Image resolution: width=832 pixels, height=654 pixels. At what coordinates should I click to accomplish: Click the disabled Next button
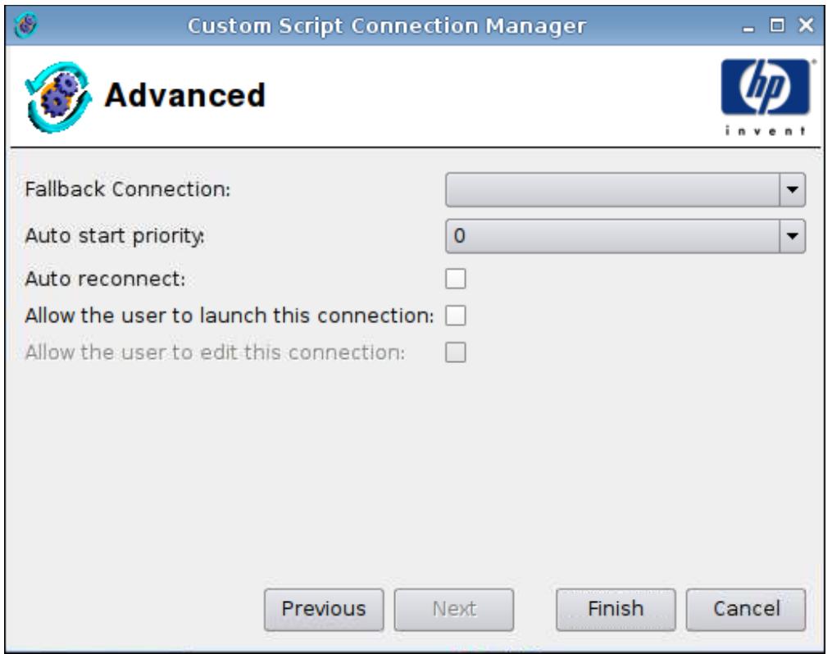(x=453, y=610)
